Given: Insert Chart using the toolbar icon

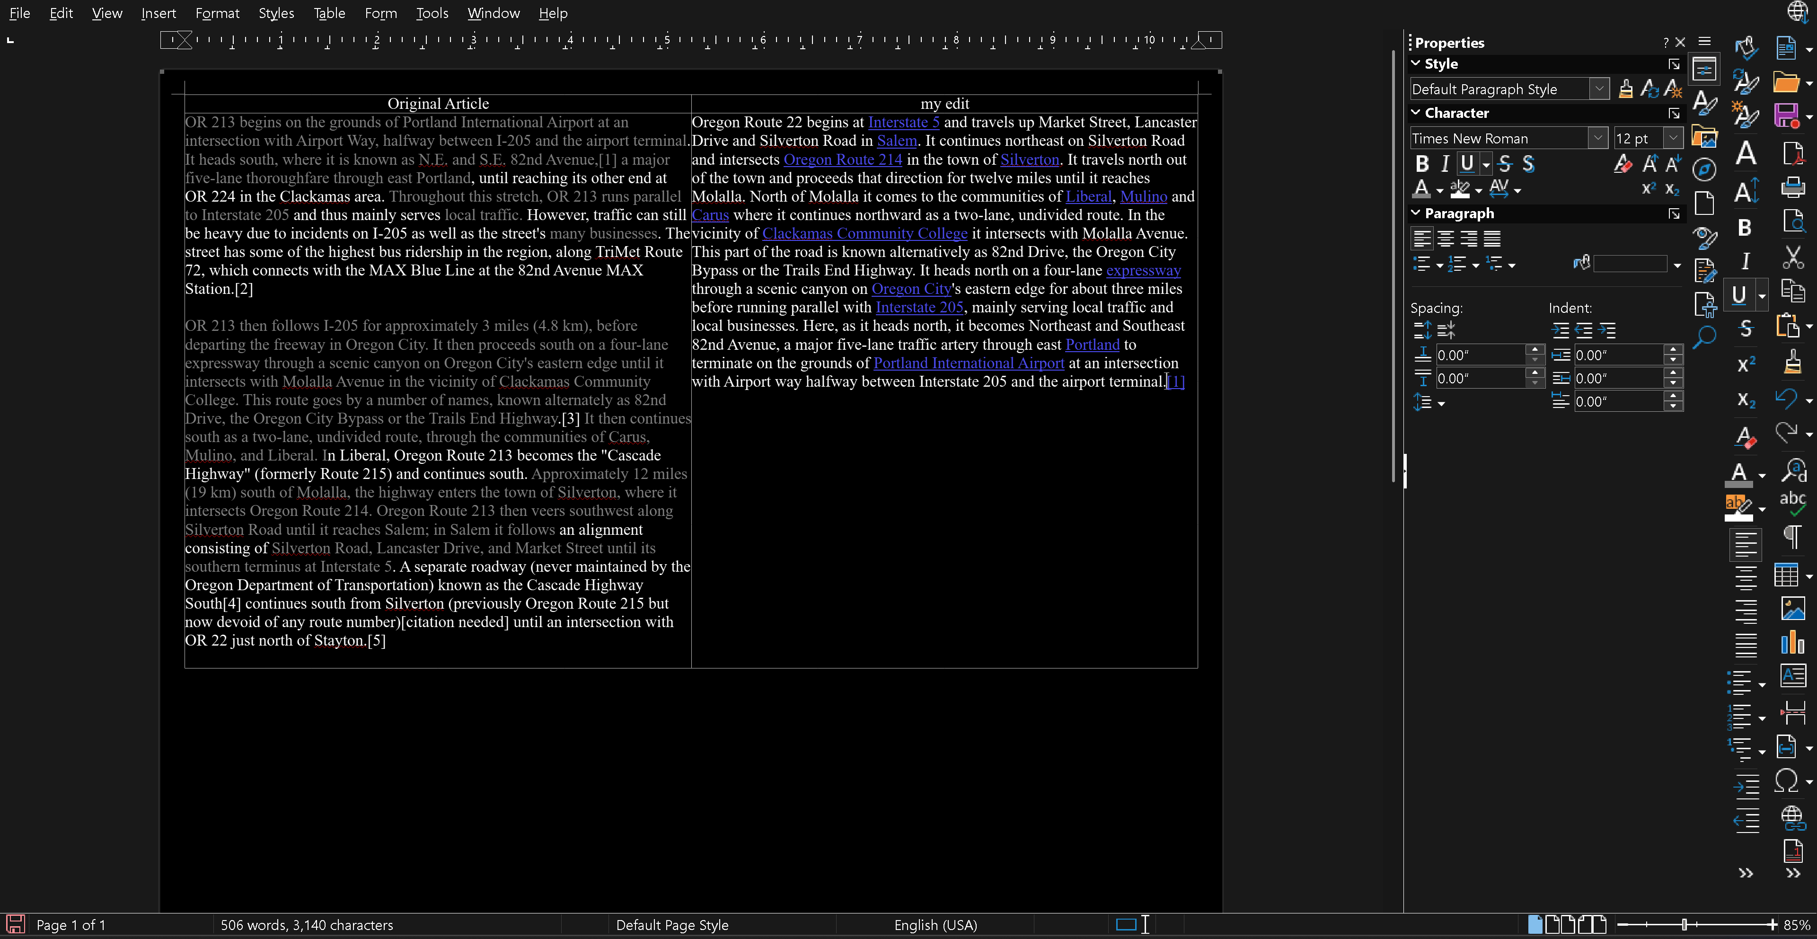Looking at the screenshot, I should 1792,642.
